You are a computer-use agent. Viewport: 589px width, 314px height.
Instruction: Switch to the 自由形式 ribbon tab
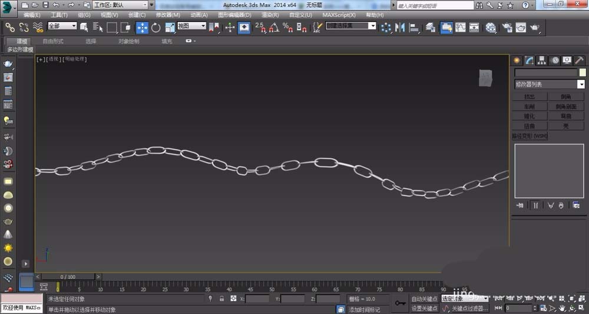[x=53, y=41]
